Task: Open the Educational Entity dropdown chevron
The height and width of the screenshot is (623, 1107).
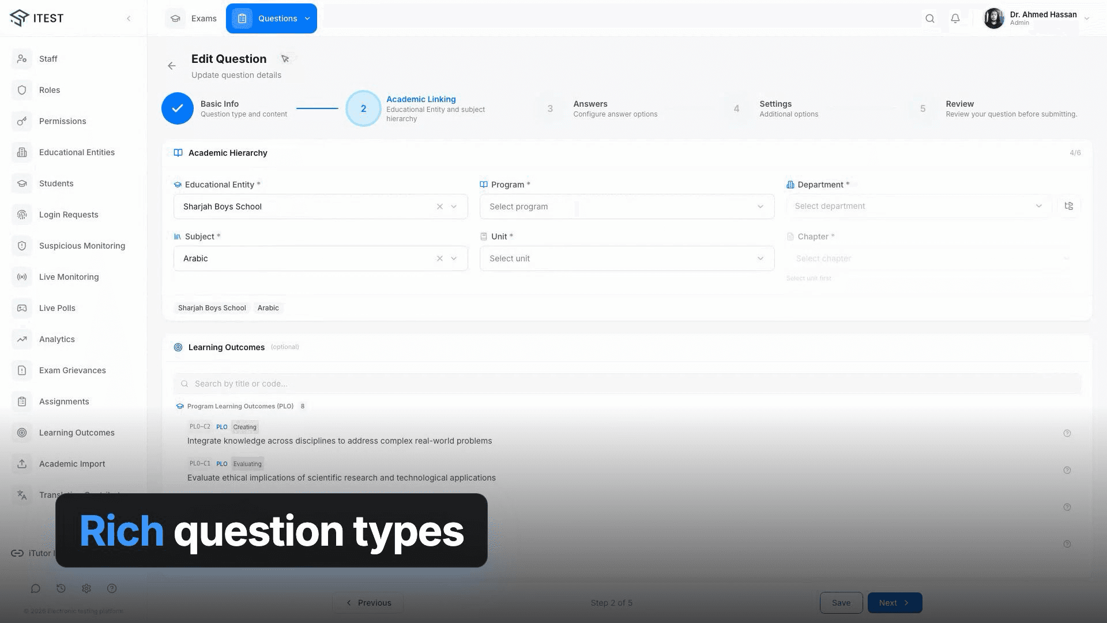Action: point(454,207)
